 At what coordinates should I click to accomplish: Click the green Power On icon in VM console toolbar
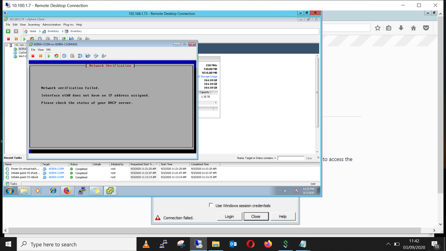pos(49,56)
